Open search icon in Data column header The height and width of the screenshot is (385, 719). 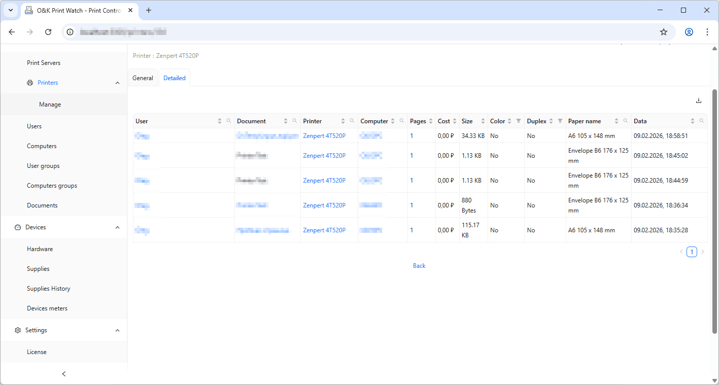[702, 121]
